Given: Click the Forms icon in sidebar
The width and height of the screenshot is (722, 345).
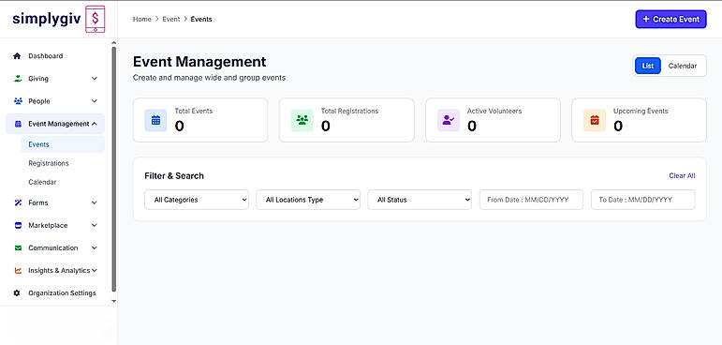Looking at the screenshot, I should 18,202.
